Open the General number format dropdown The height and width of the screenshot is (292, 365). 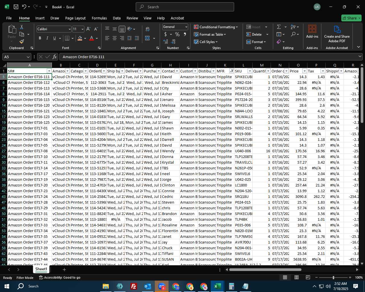point(186,27)
